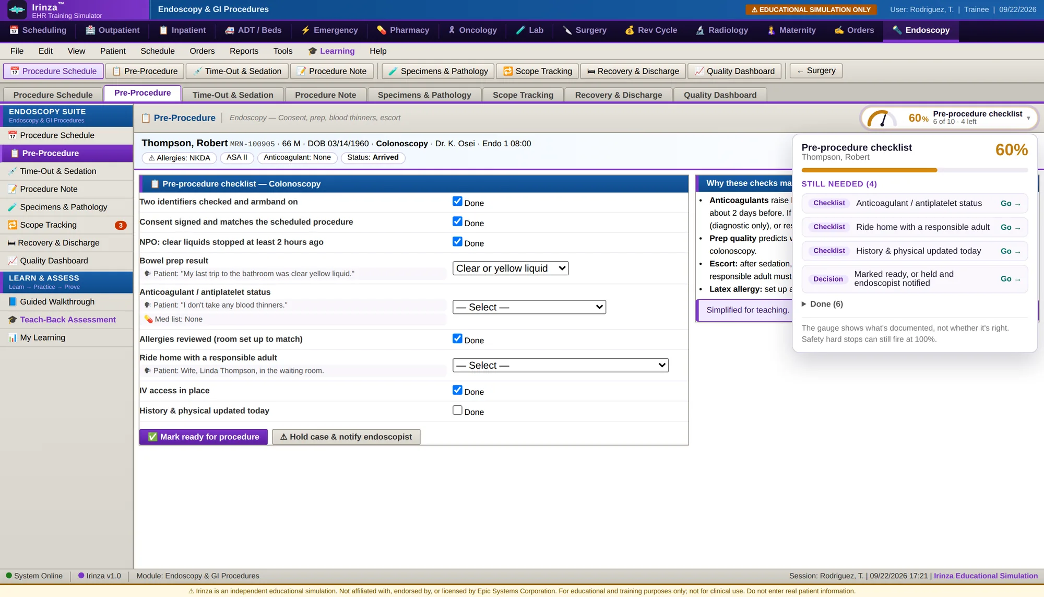This screenshot has width=1044, height=597.
Task: Switch to Scope Tracking tab
Action: [523, 95]
